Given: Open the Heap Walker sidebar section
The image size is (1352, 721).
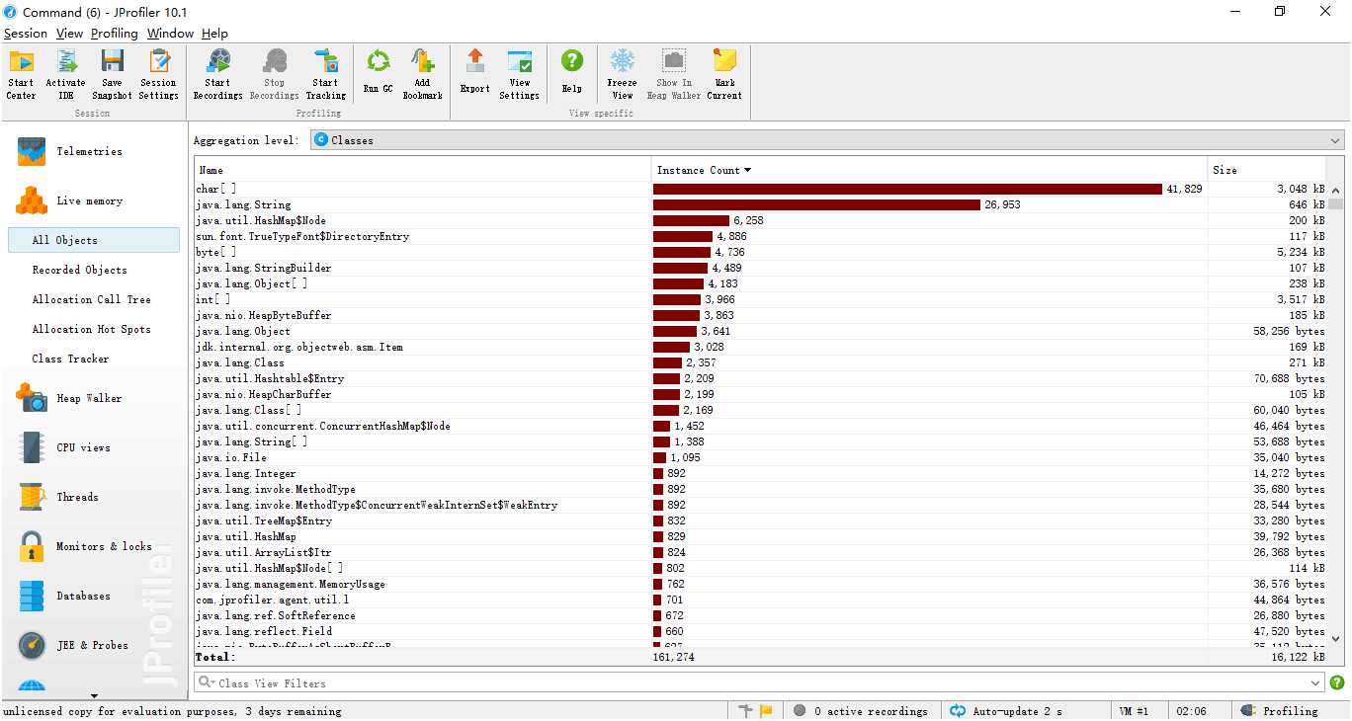Looking at the screenshot, I should pos(91,398).
